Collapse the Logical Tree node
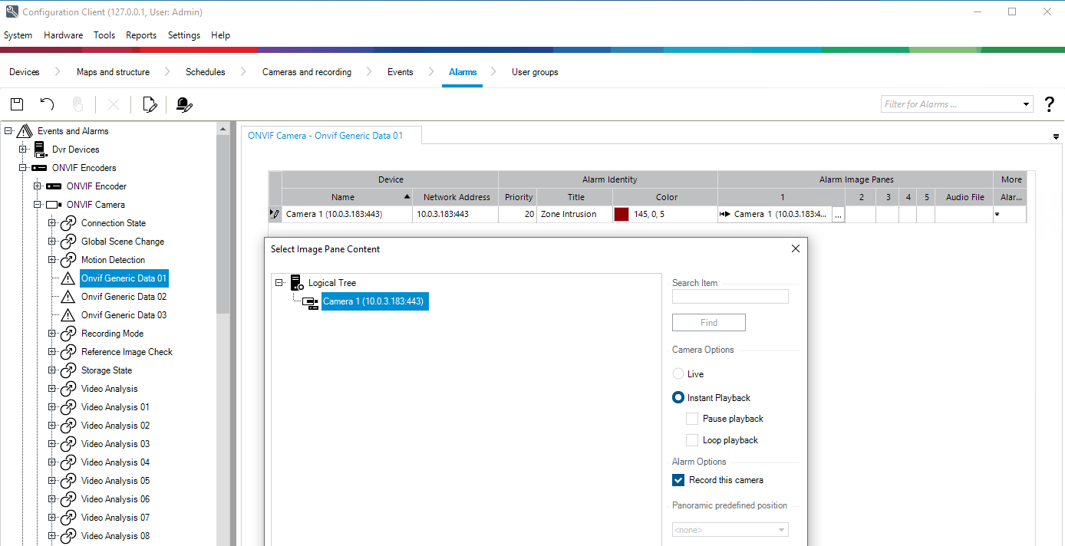This screenshot has width=1065, height=546. (x=279, y=283)
